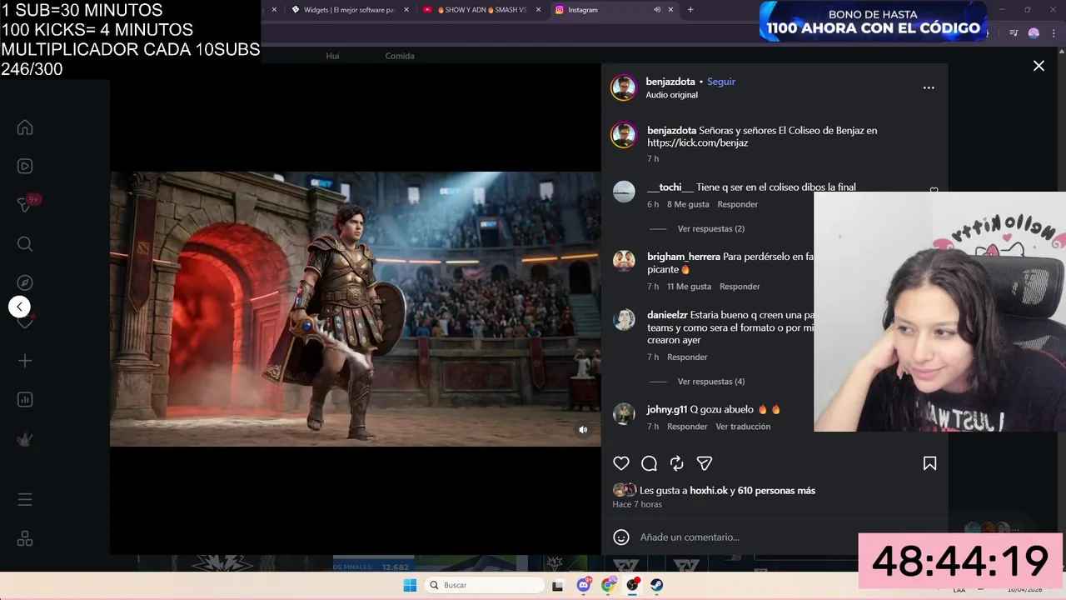Reply to brigham_herrera comment via Responder
Viewport: 1066px width, 600px height.
click(740, 287)
